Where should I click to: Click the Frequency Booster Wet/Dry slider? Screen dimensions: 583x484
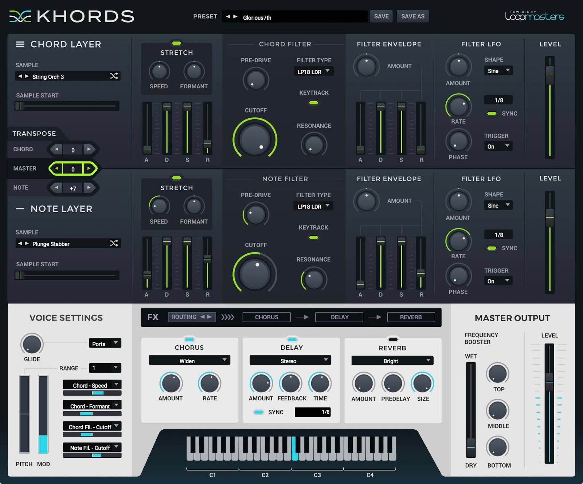[471, 410]
